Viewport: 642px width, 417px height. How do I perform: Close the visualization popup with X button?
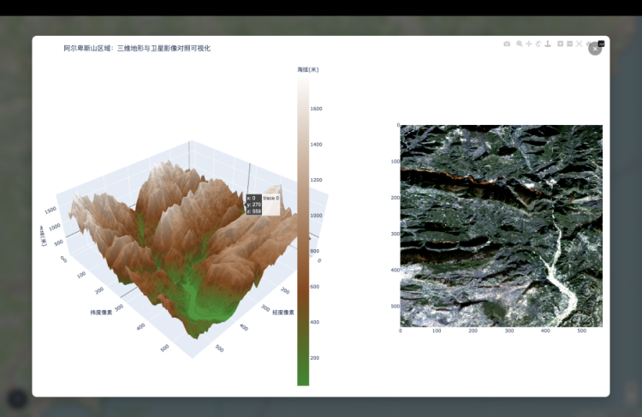tap(595, 49)
